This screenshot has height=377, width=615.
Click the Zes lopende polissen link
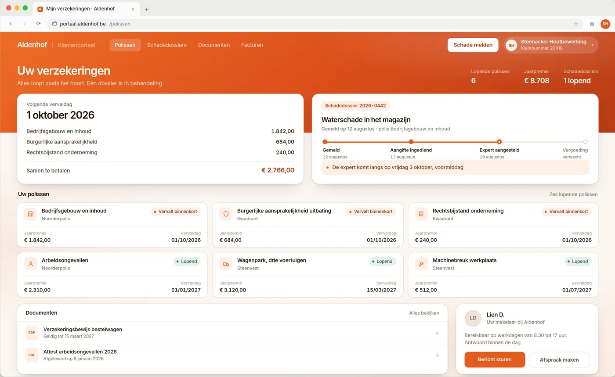click(x=573, y=194)
